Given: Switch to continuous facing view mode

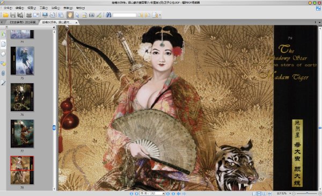Looking at the screenshot, I should [x=269, y=193].
